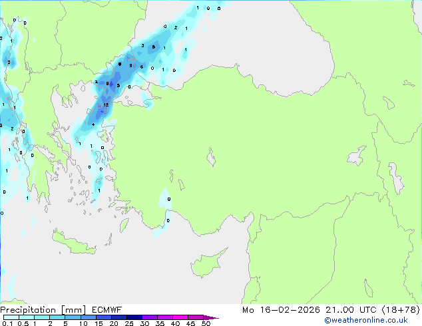The width and height of the screenshot is (422, 326).
Task: Click the 'Precipitation [mm]' title text
Action: tap(43, 310)
